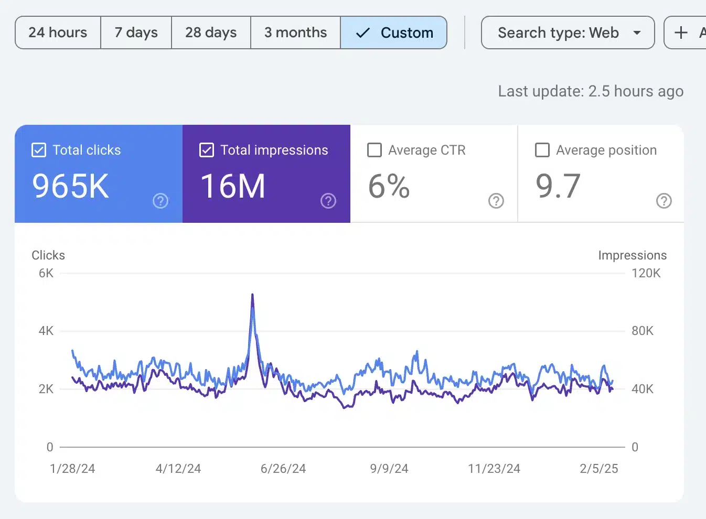Image resolution: width=706 pixels, height=519 pixels.
Task: Click the peak spike on the chart
Action: pyautogui.click(x=253, y=296)
